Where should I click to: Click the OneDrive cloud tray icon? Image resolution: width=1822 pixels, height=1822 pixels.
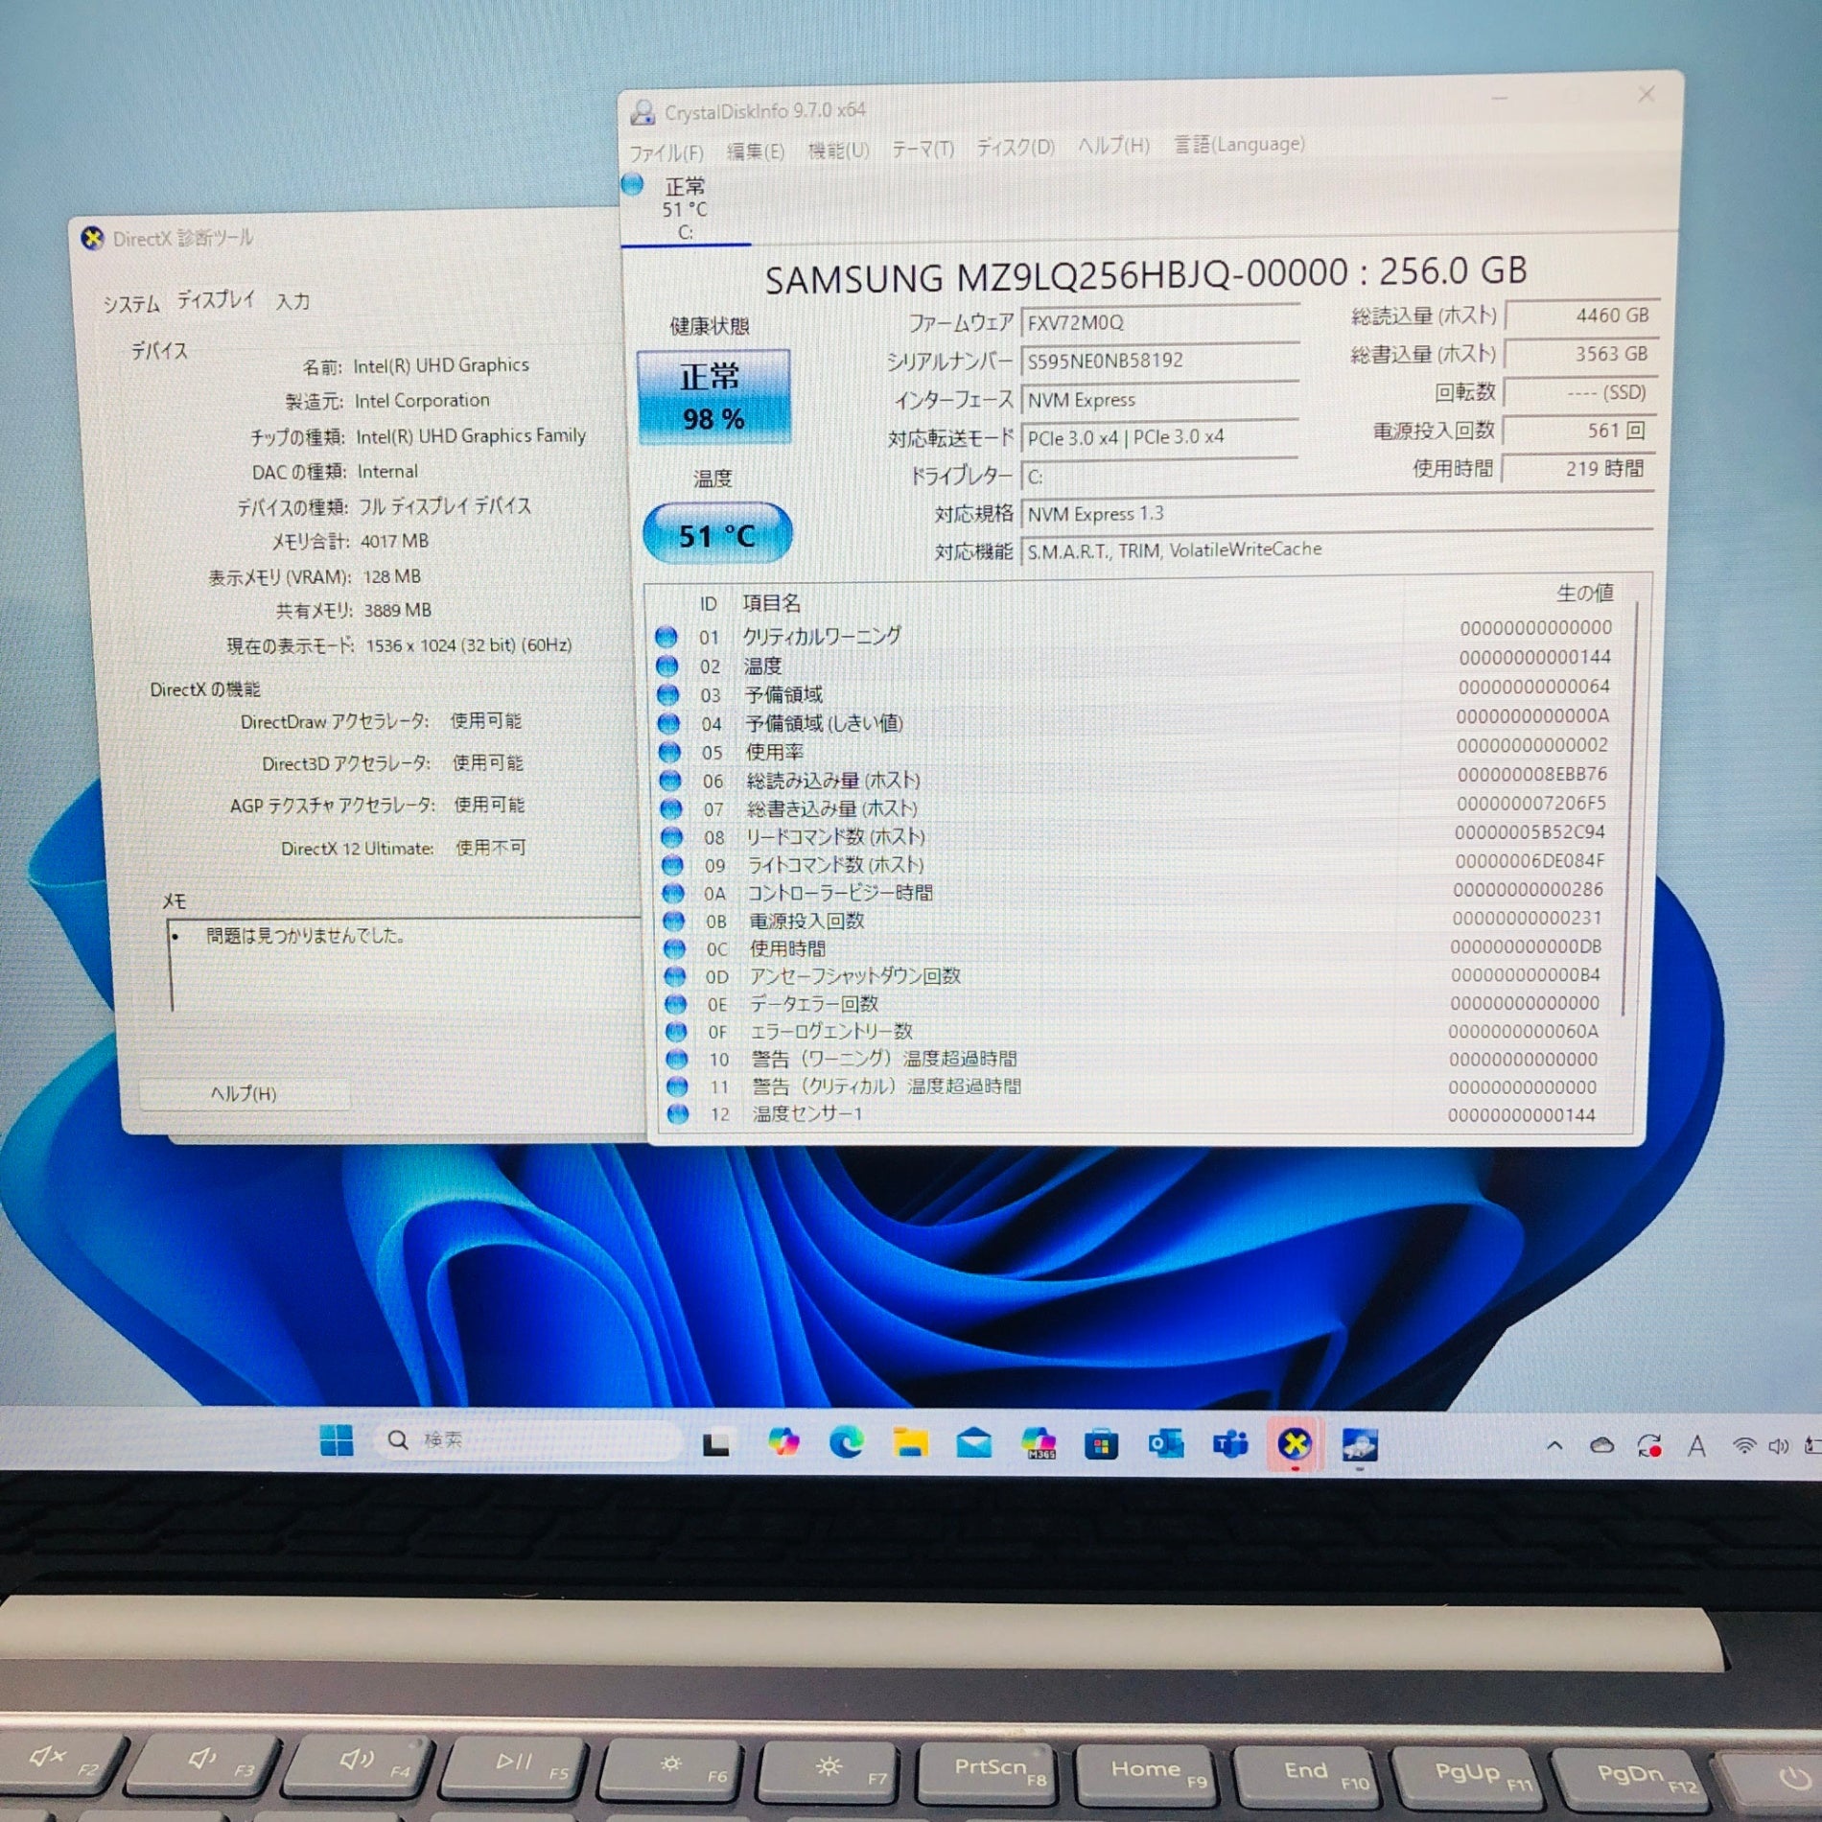(x=1601, y=1446)
